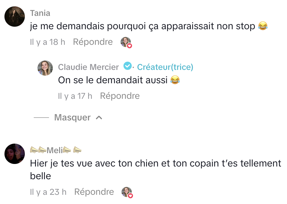Reply to Meli's comment

click(94, 192)
